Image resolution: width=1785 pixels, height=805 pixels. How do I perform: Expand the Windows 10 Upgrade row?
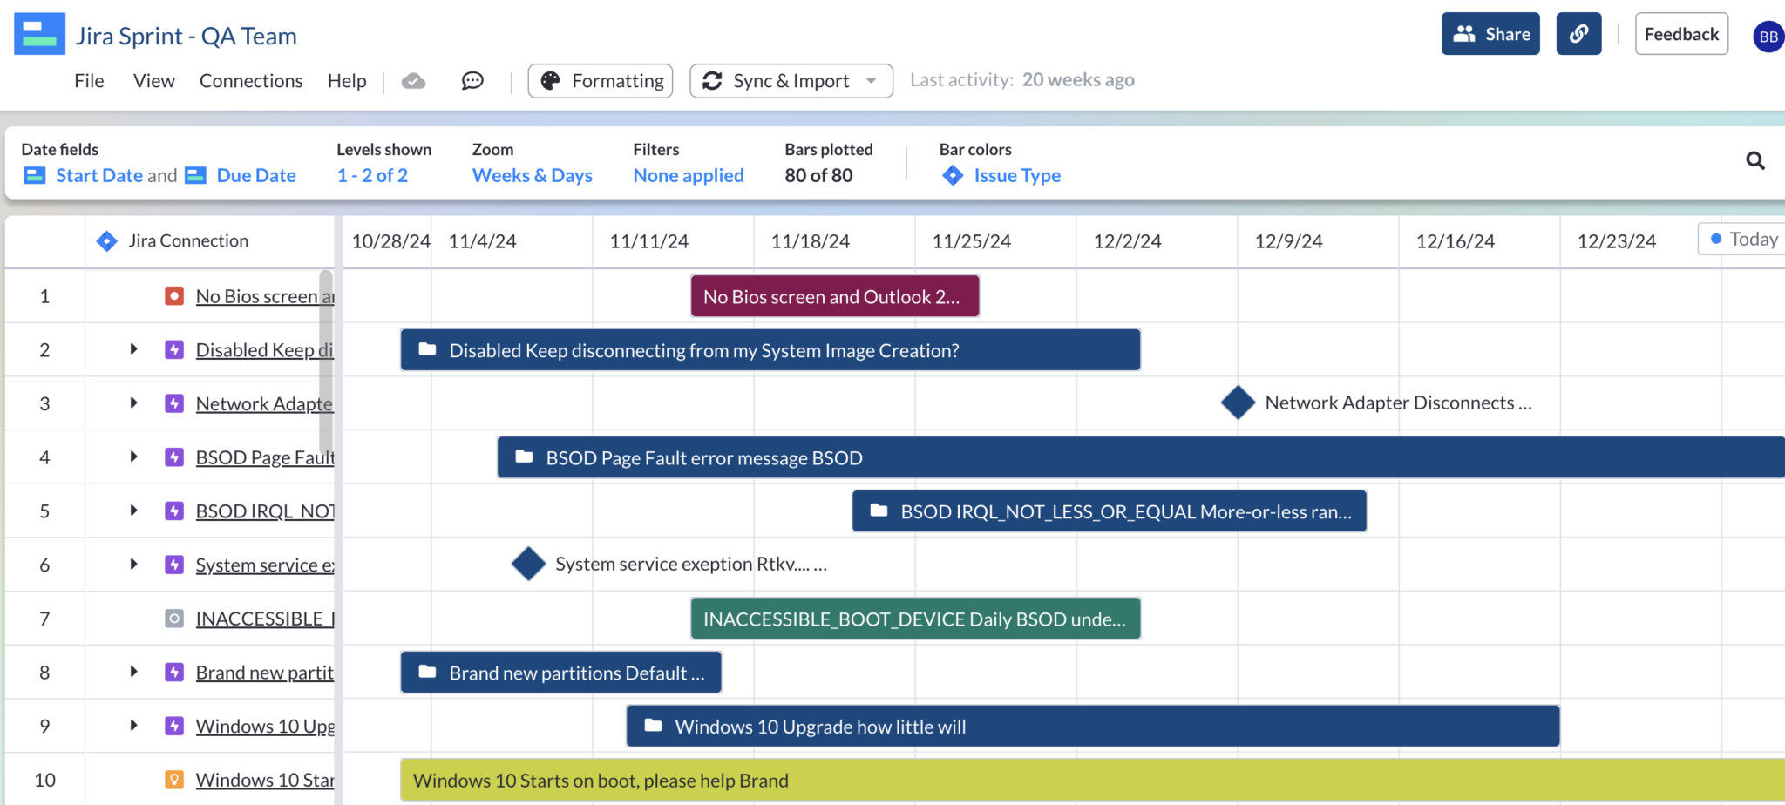132,725
